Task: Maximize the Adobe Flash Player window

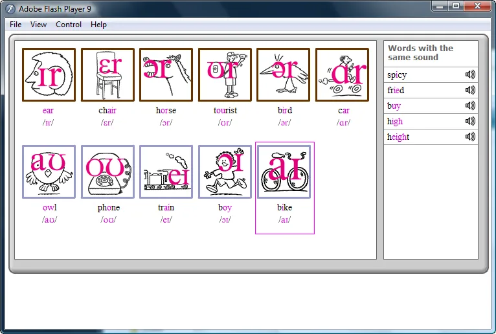Action: tap(456, 6)
